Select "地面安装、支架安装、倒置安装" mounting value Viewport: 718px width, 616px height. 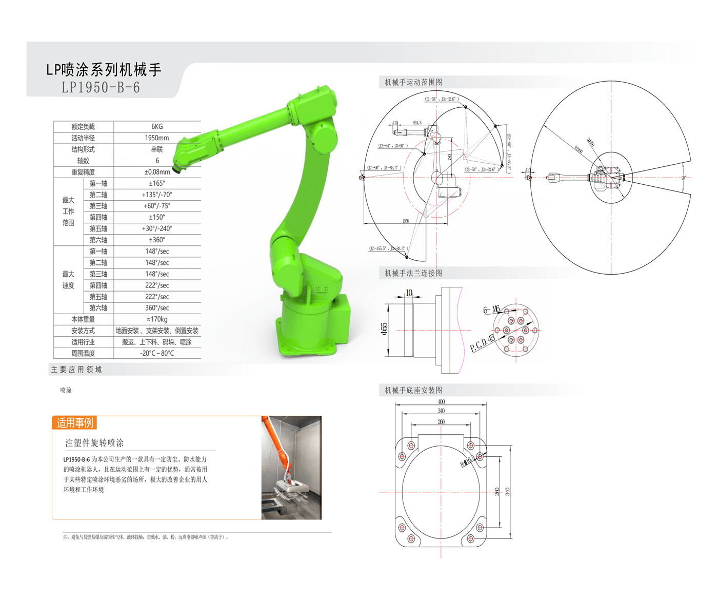tap(157, 331)
